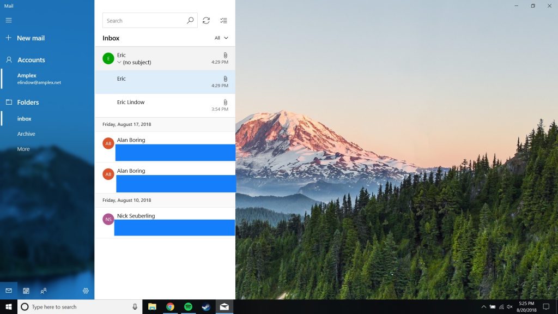Switch to the Archive folder
Viewport: 558px width, 314px height.
point(26,134)
